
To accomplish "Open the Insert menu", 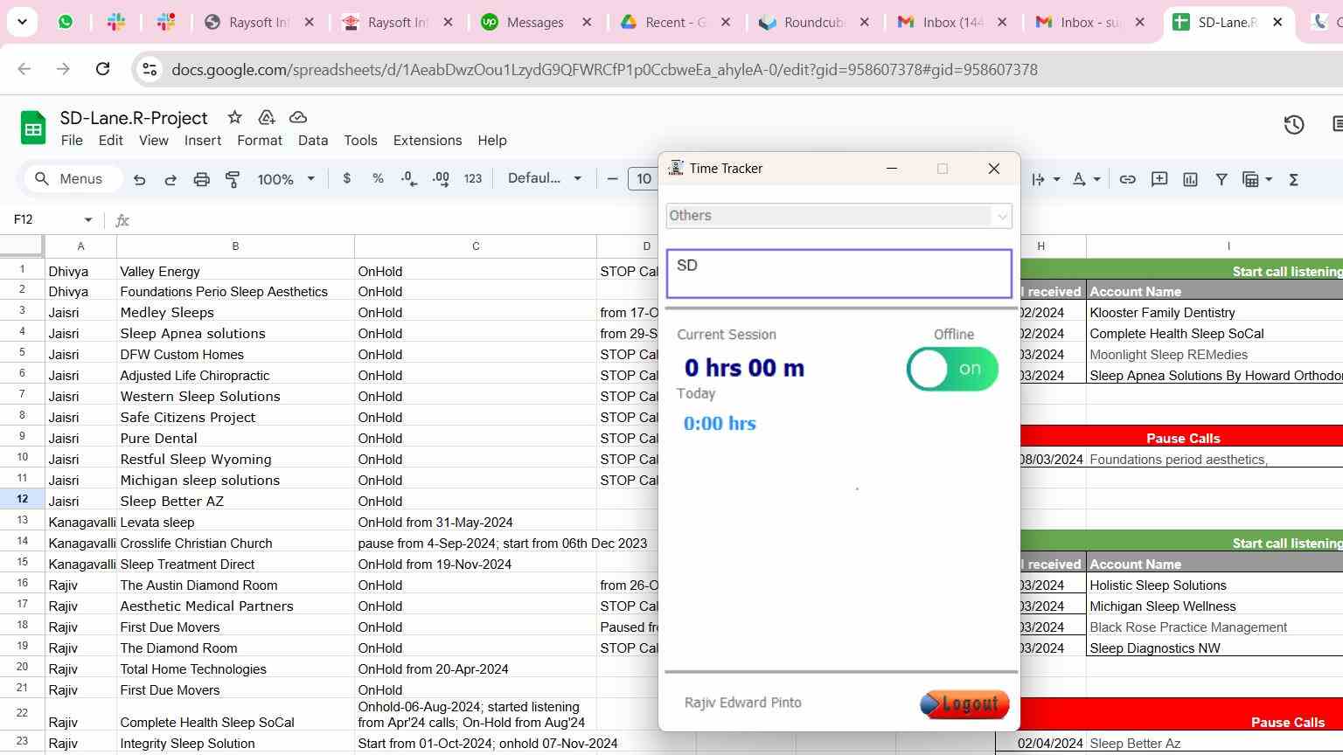I will pos(203,140).
